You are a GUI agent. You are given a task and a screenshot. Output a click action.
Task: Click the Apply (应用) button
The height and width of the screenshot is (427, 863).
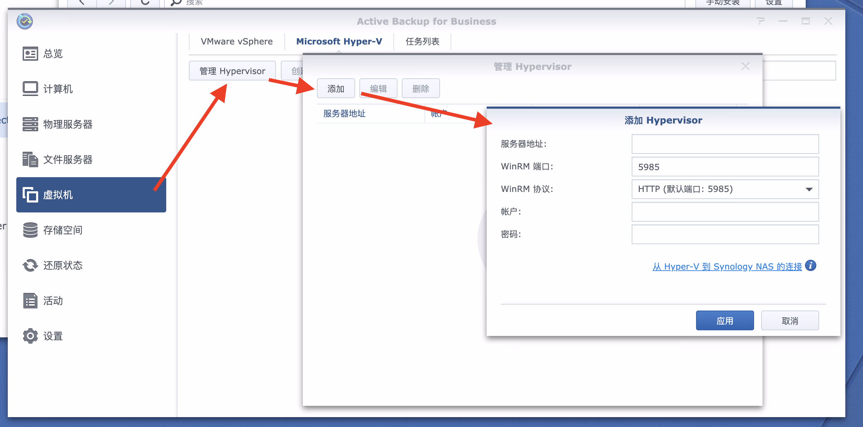[x=725, y=320]
